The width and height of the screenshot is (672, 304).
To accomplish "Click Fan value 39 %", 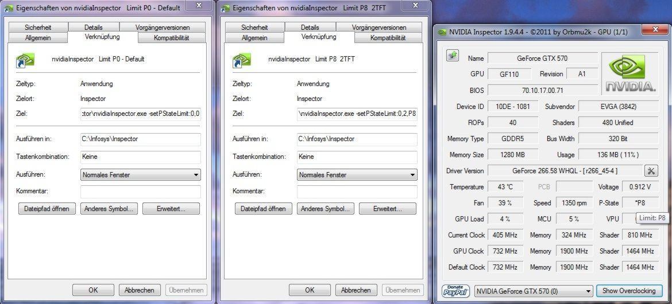I will (x=505, y=203).
